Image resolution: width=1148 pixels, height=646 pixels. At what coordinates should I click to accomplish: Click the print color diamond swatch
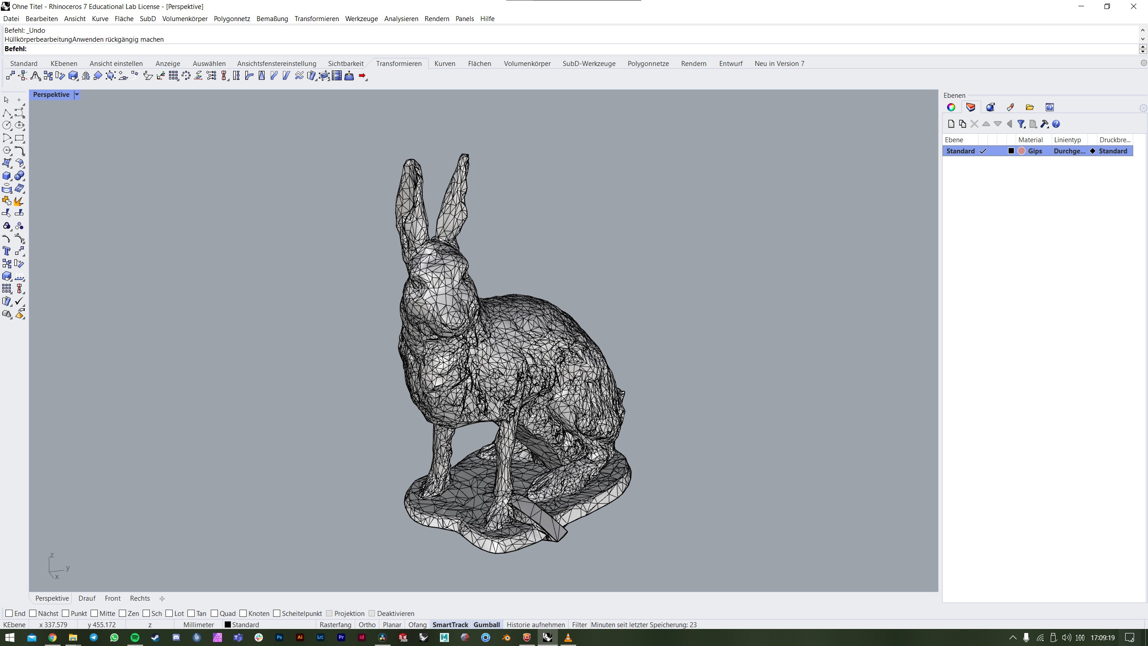[x=1093, y=151]
